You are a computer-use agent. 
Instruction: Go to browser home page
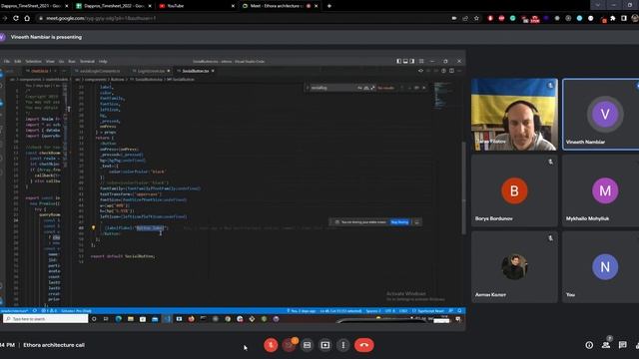coord(27,18)
